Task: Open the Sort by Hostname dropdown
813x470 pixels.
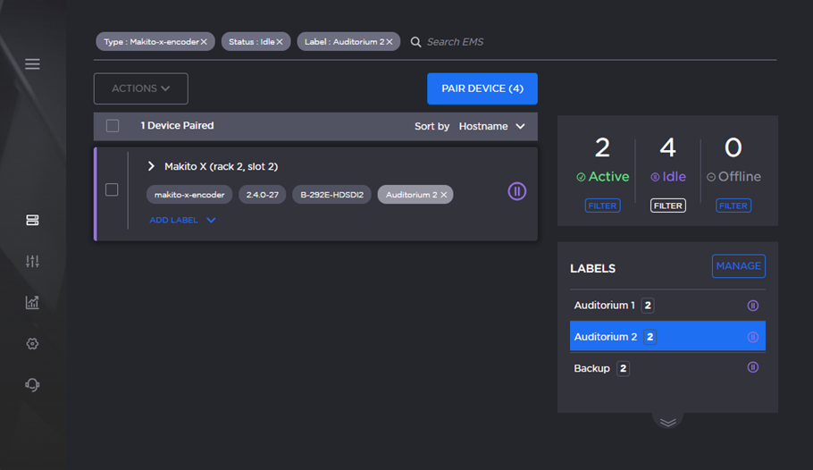Action: coord(491,127)
